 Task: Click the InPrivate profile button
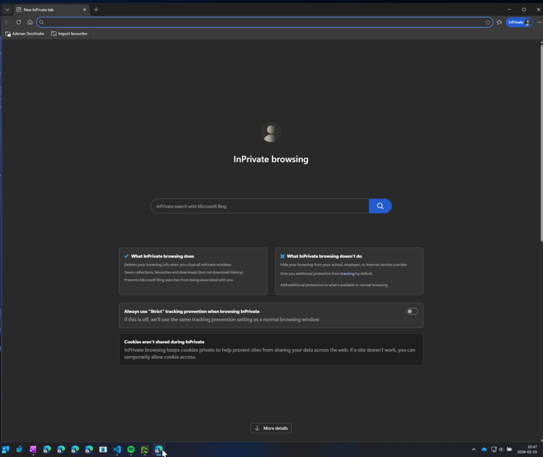[x=519, y=22]
